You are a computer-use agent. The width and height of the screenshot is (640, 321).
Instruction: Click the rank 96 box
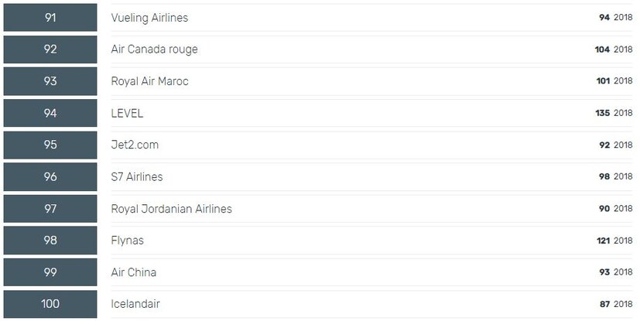point(50,176)
